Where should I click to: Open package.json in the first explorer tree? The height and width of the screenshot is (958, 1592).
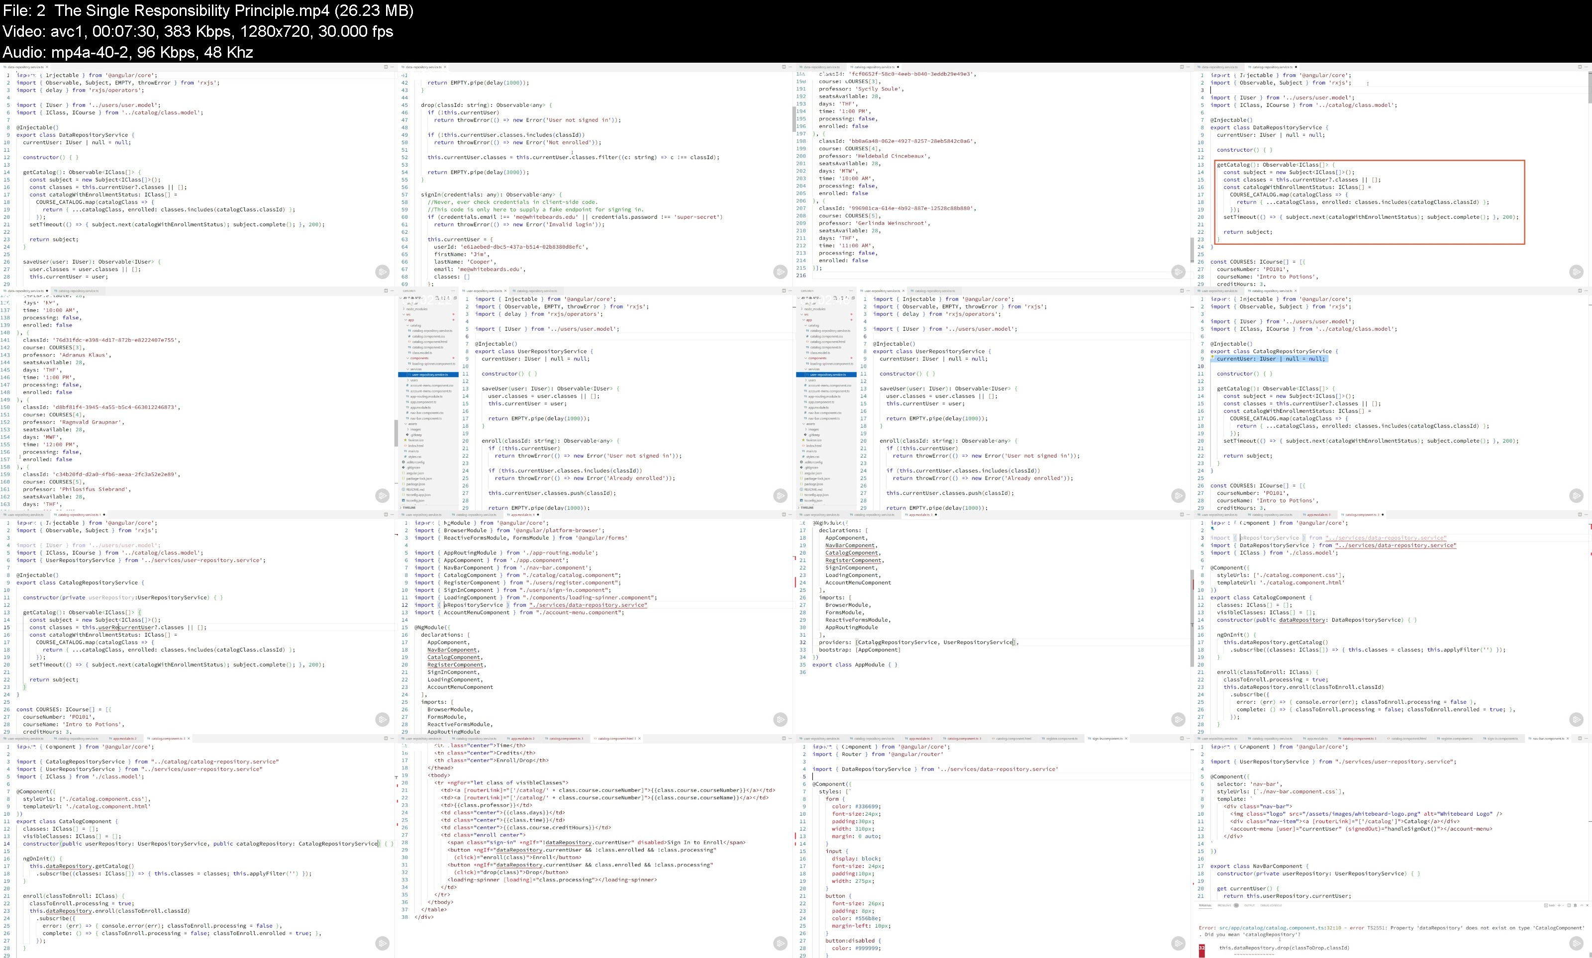(x=415, y=484)
